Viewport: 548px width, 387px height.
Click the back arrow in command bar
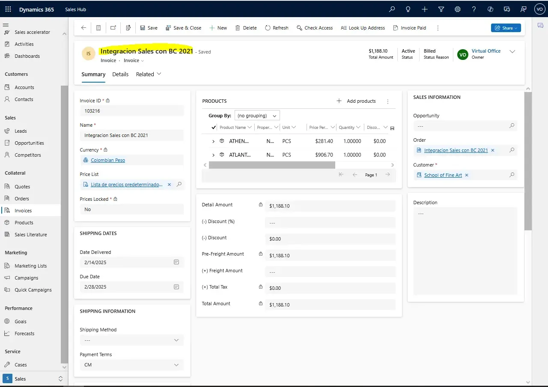pos(83,28)
